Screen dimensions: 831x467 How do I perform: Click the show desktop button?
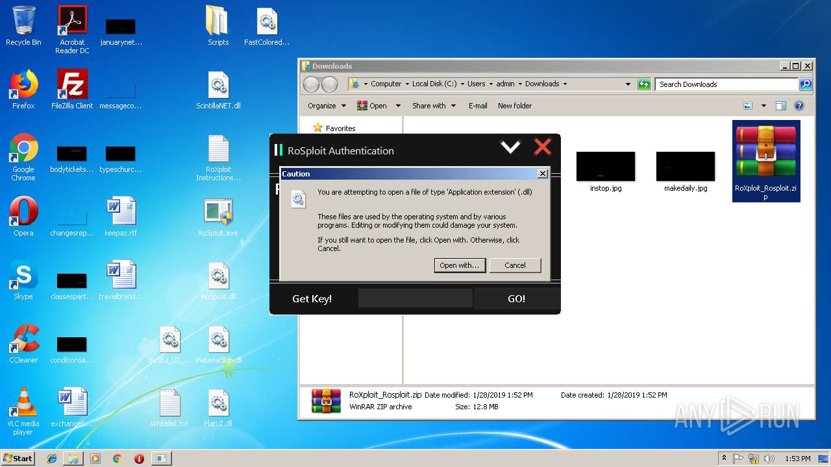pyautogui.click(x=823, y=459)
